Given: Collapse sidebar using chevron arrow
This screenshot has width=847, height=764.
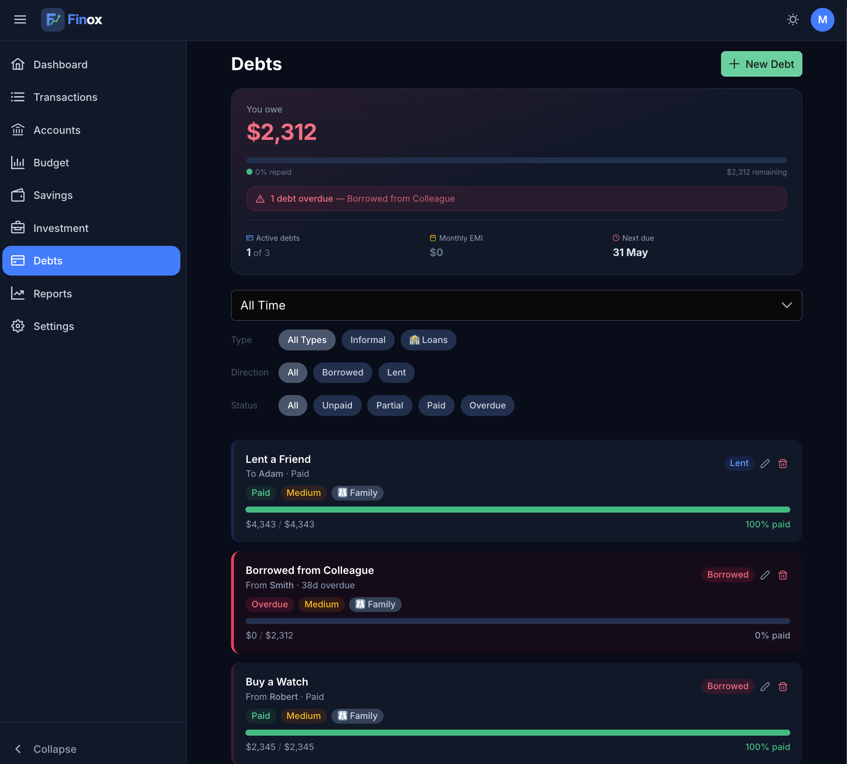Looking at the screenshot, I should click(18, 749).
